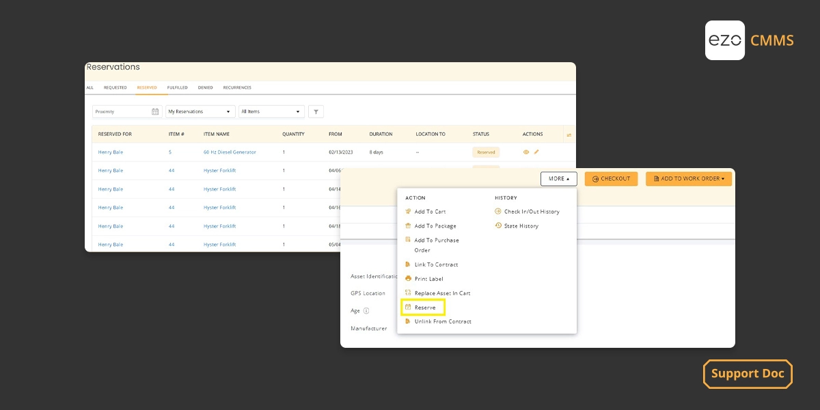Click the Link To Contract icon

click(x=408, y=264)
